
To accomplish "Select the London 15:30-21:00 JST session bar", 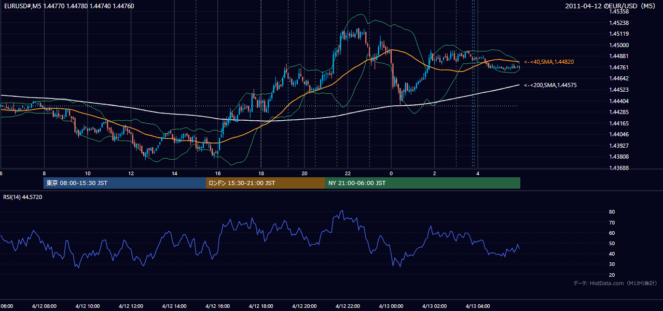I will click(x=266, y=183).
